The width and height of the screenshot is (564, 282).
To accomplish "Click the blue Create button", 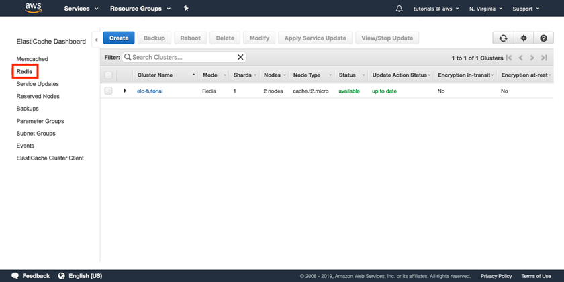I will click(x=119, y=38).
